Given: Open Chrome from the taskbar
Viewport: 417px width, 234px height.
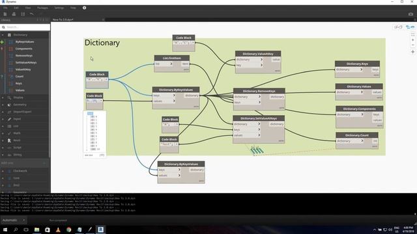Looking at the screenshot, I should tap(68, 229).
